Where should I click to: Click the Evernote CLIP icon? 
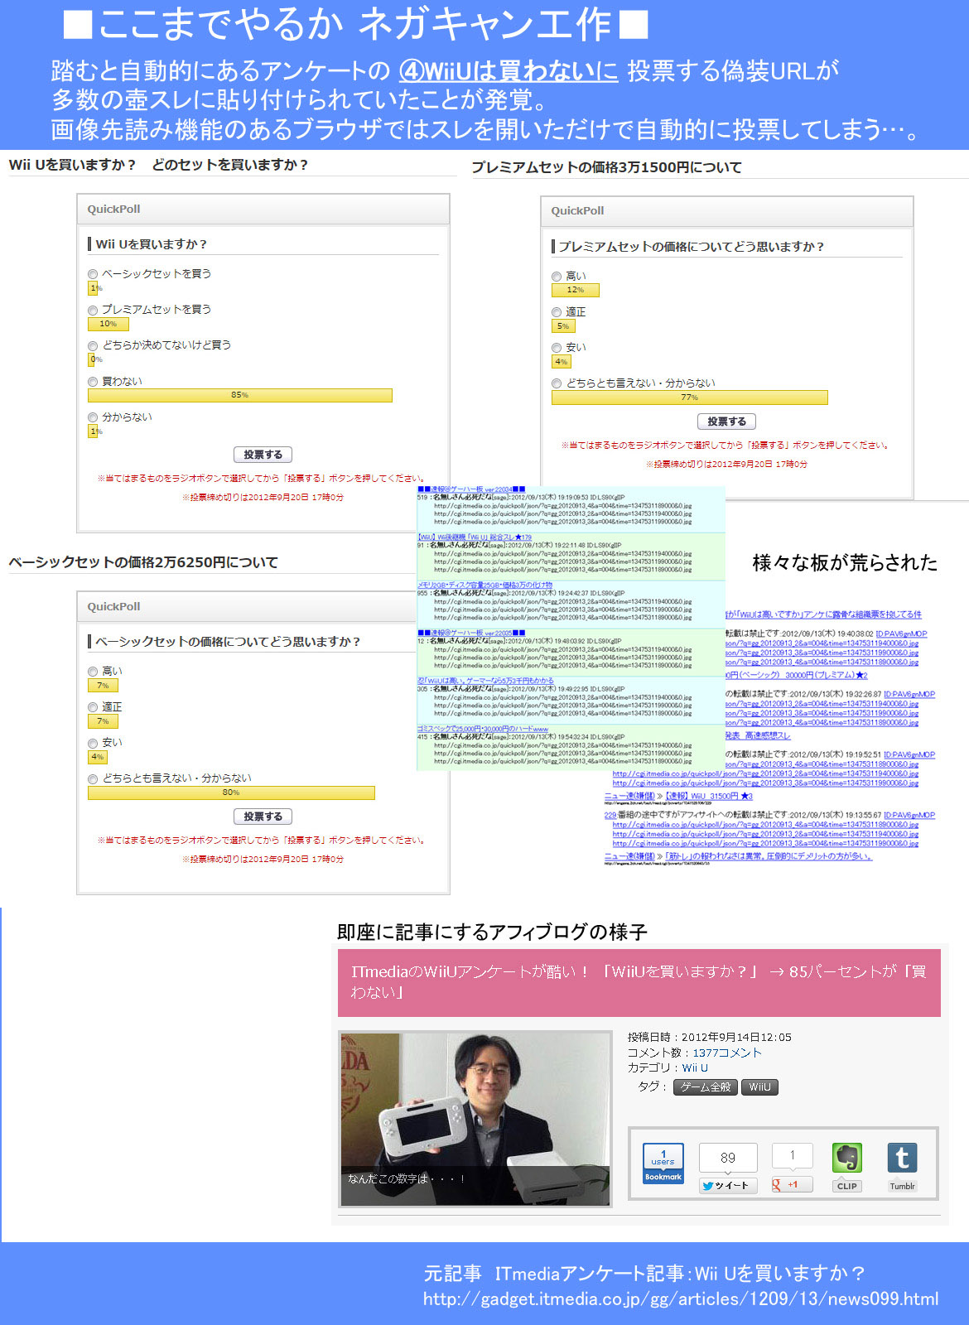pos(846,1168)
